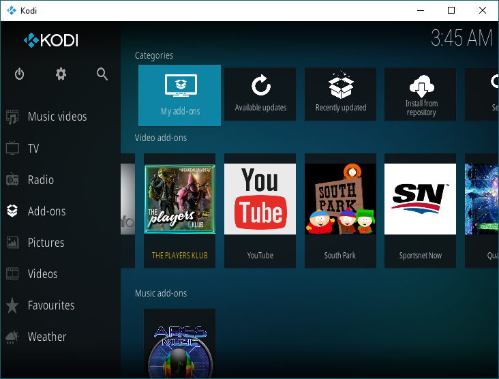The width and height of the screenshot is (499, 379).
Task: Open the partially visible Quasar add-on
Action: 482,211
